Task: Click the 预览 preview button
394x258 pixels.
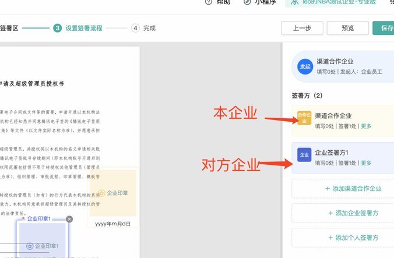Action: click(348, 28)
